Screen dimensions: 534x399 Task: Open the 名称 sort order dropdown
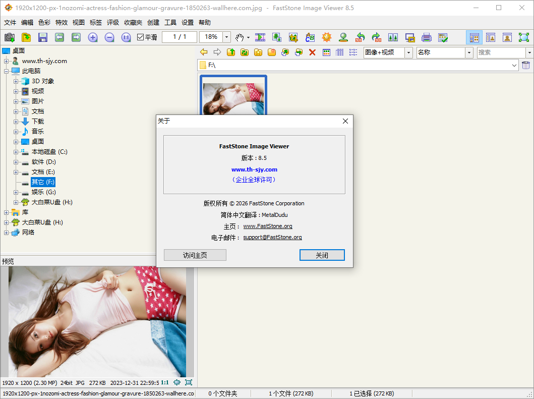coord(469,52)
